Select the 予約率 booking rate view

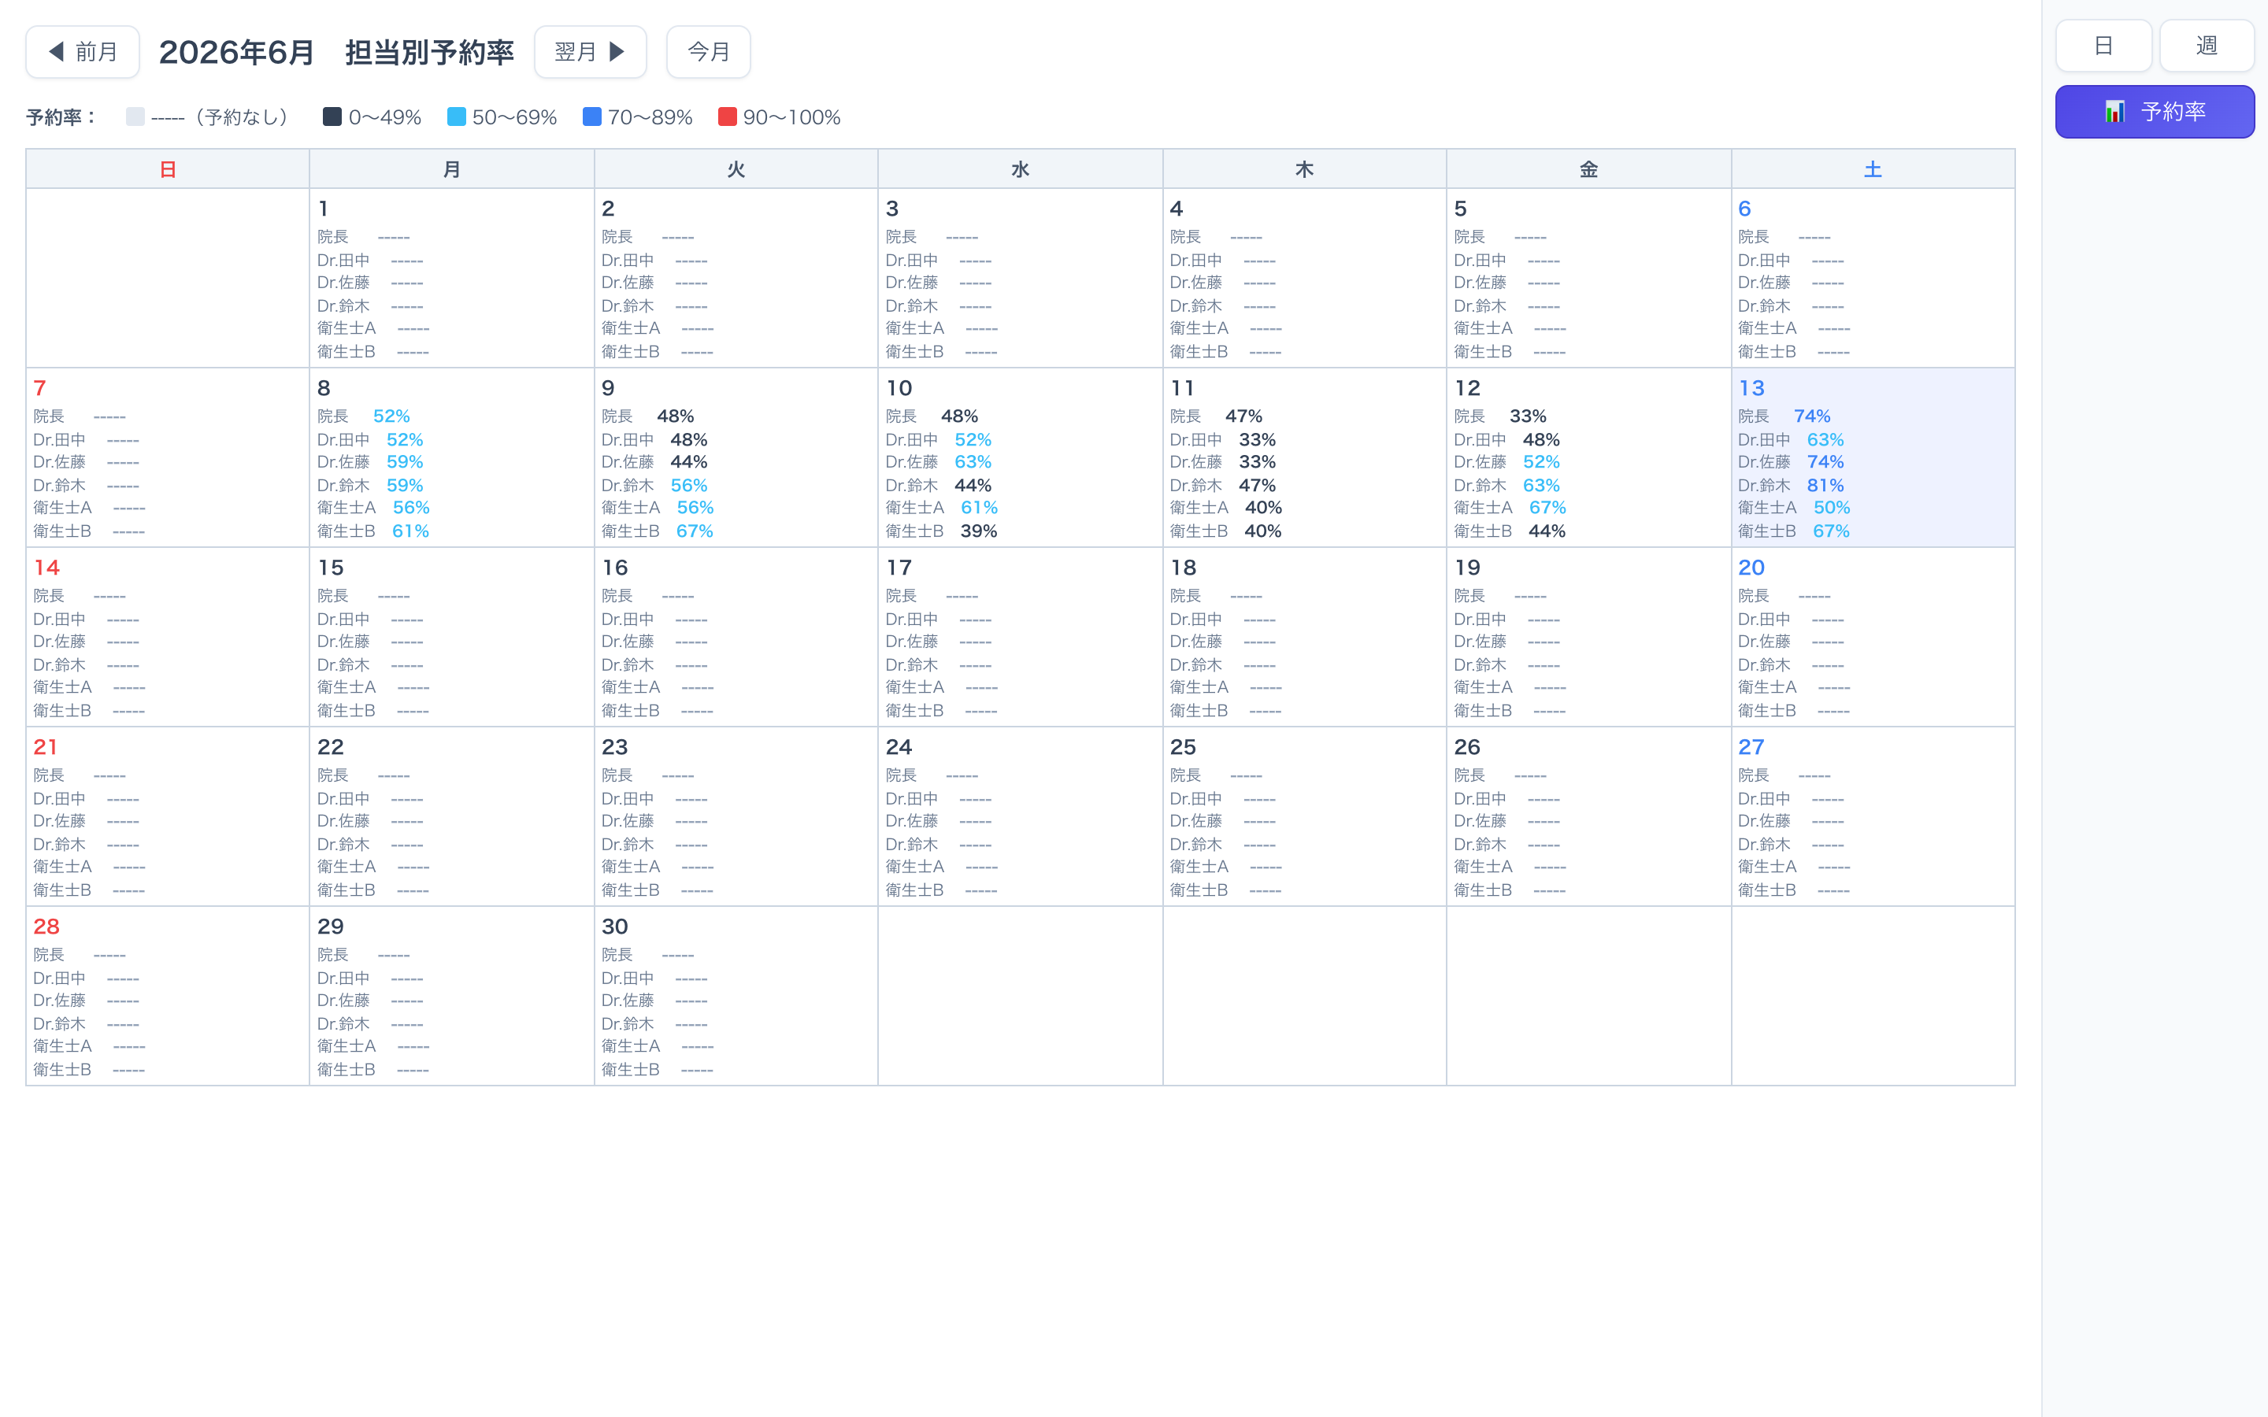[x=2155, y=112]
